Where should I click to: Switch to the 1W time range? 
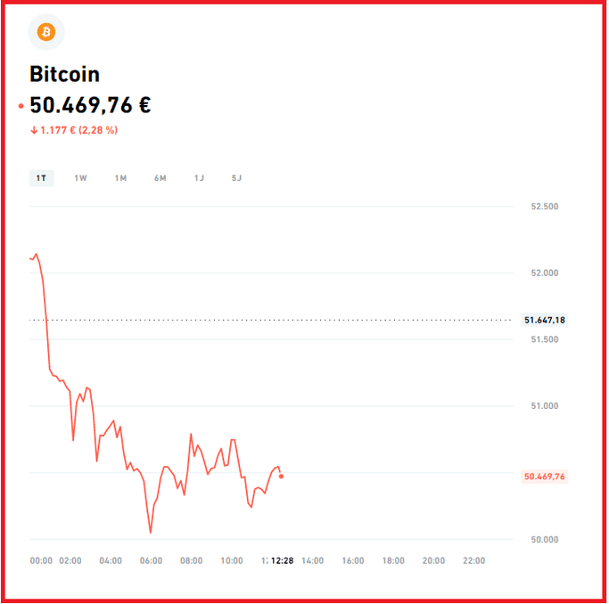pyautogui.click(x=80, y=178)
